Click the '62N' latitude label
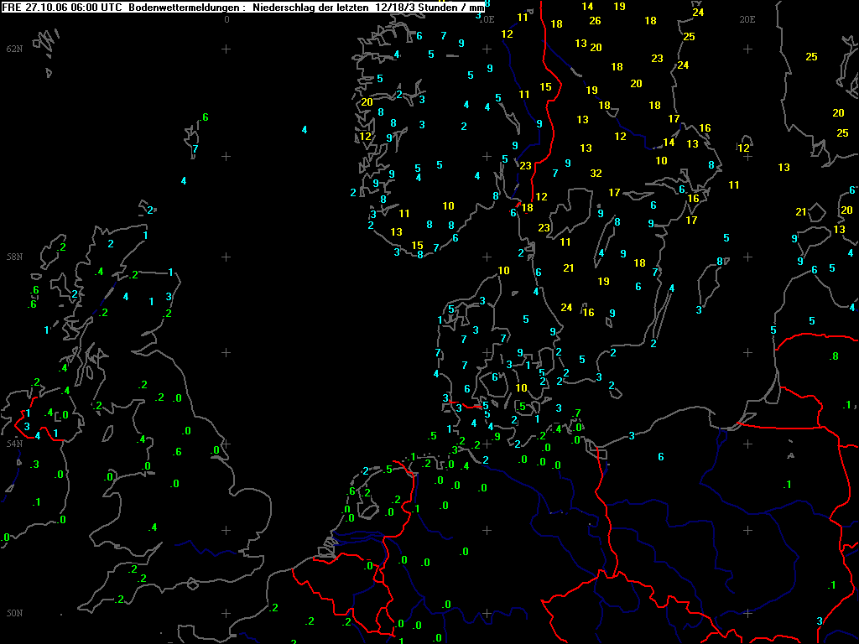The height and width of the screenshot is (644, 859). coord(15,49)
